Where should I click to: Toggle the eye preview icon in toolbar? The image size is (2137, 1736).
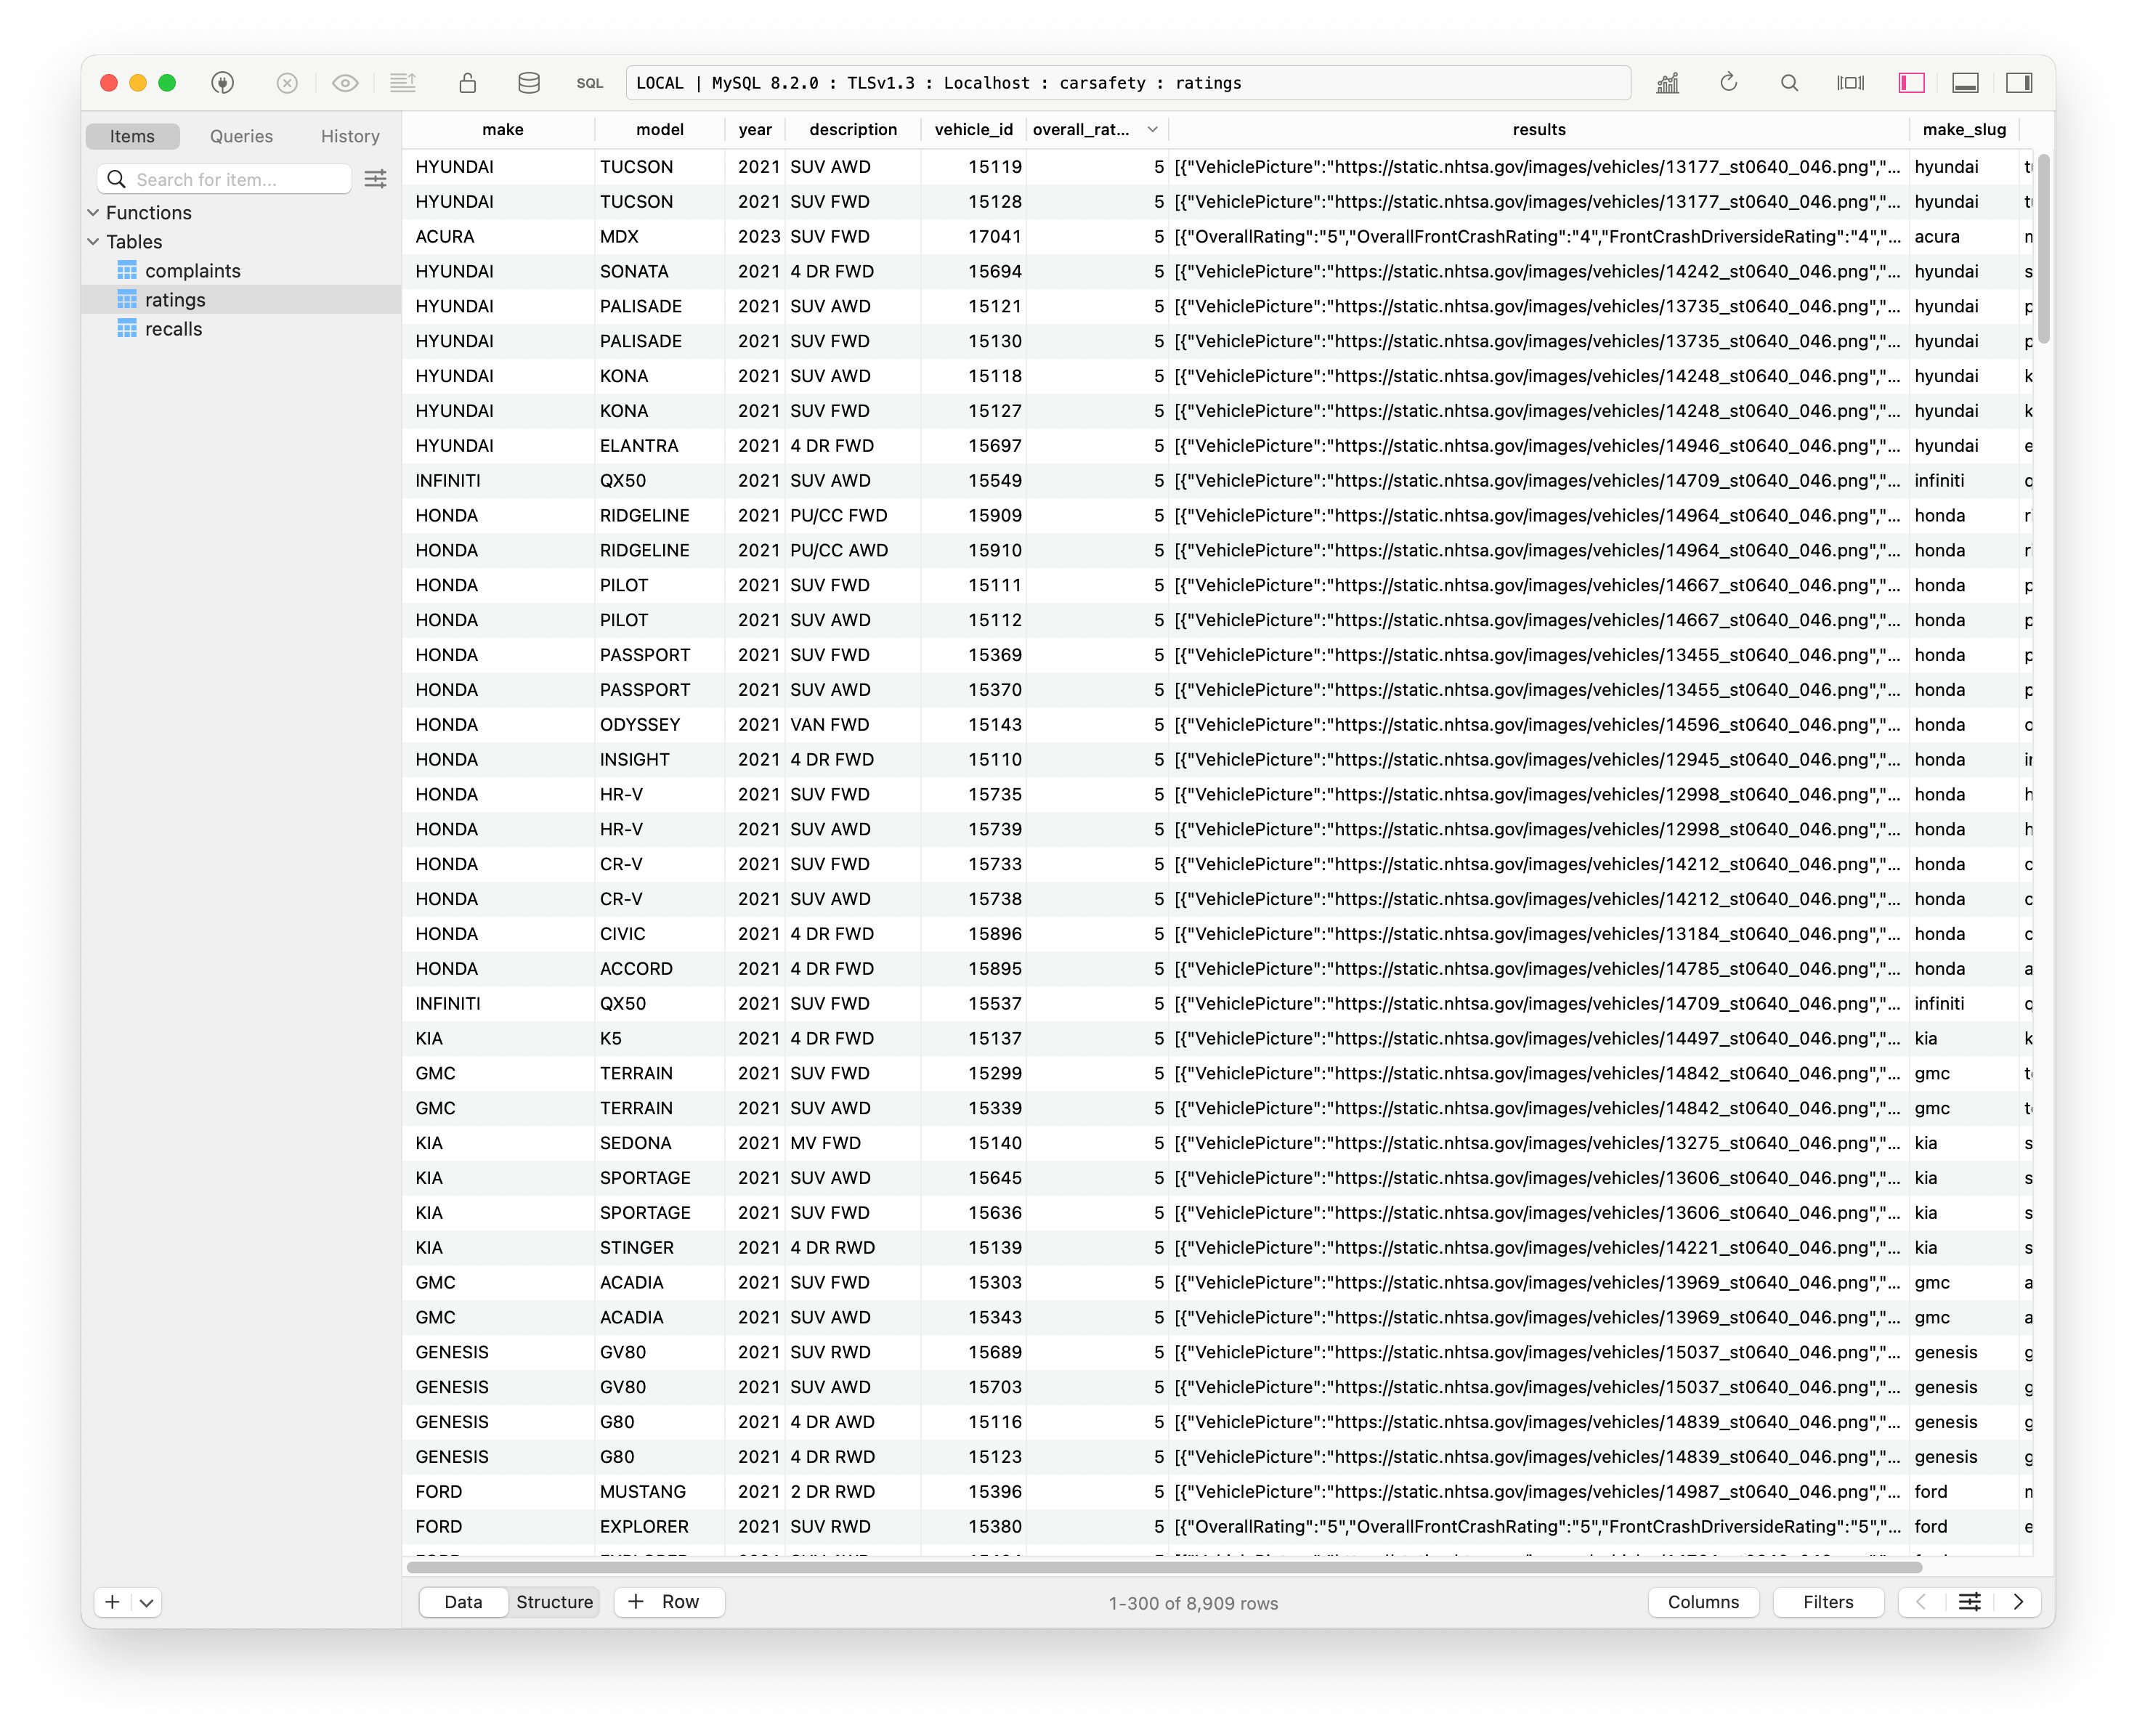coord(345,83)
